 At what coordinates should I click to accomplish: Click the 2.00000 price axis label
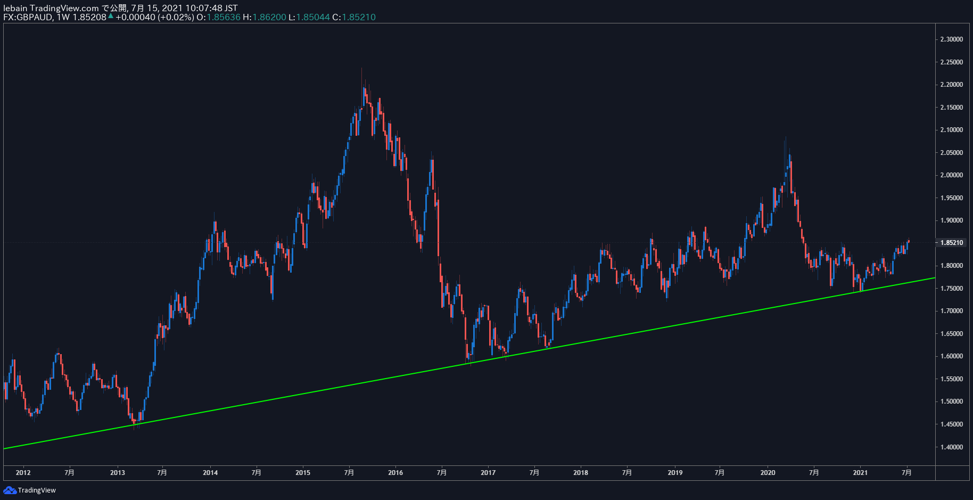click(952, 175)
